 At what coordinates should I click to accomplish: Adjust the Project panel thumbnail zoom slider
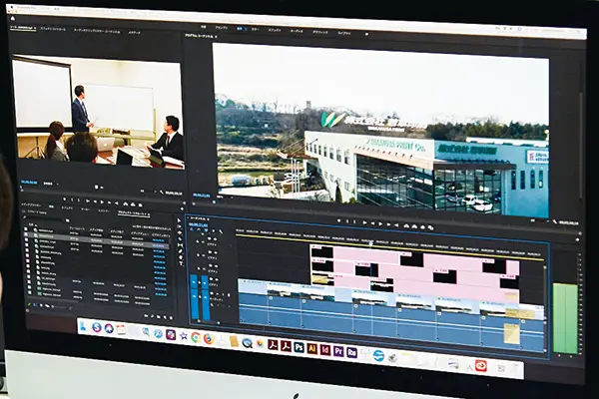point(59,307)
